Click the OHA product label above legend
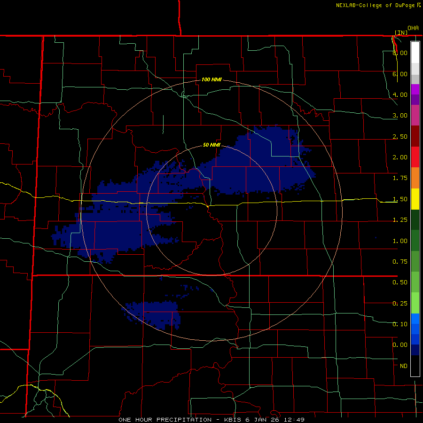423x423 pixels. point(413,28)
